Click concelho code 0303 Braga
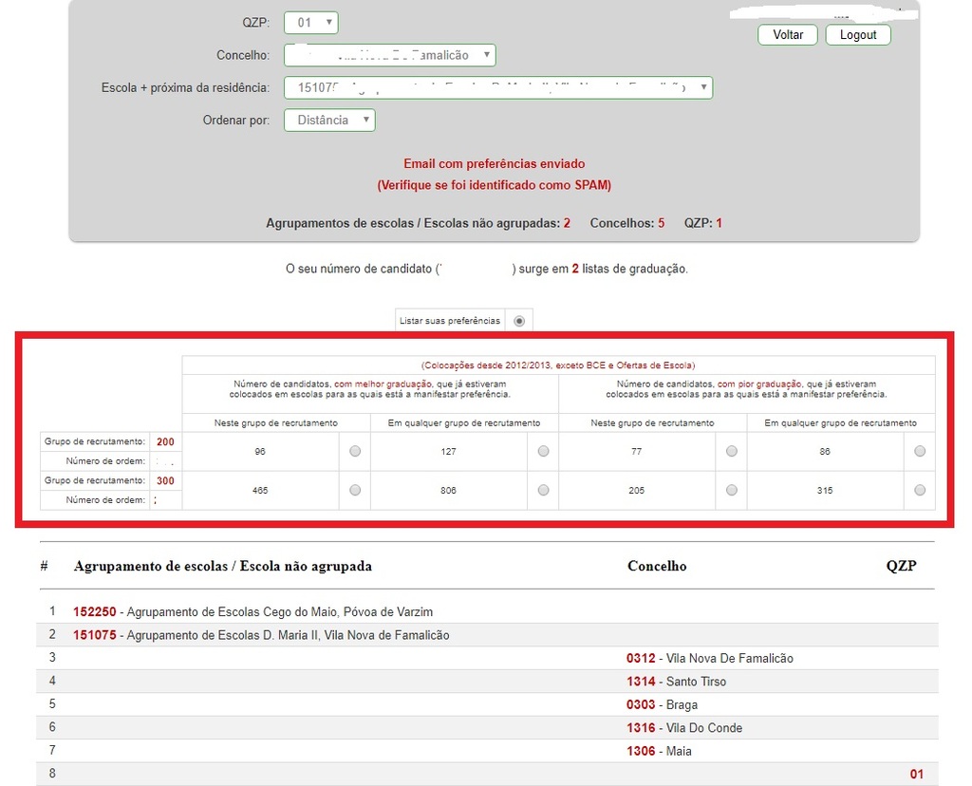The image size is (972, 786). tap(641, 705)
